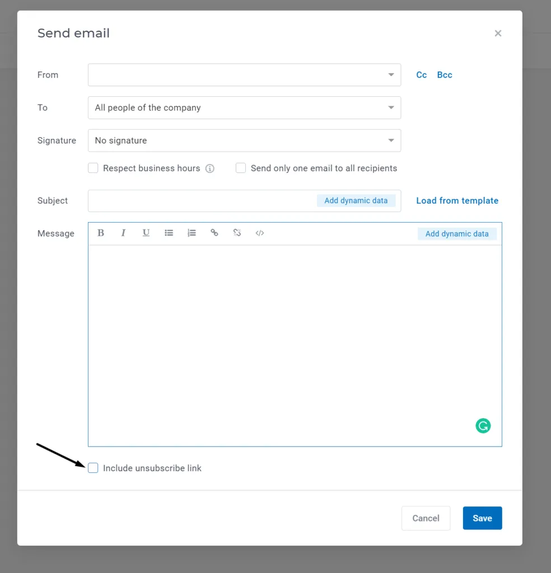Save the email with Save button

(482, 518)
